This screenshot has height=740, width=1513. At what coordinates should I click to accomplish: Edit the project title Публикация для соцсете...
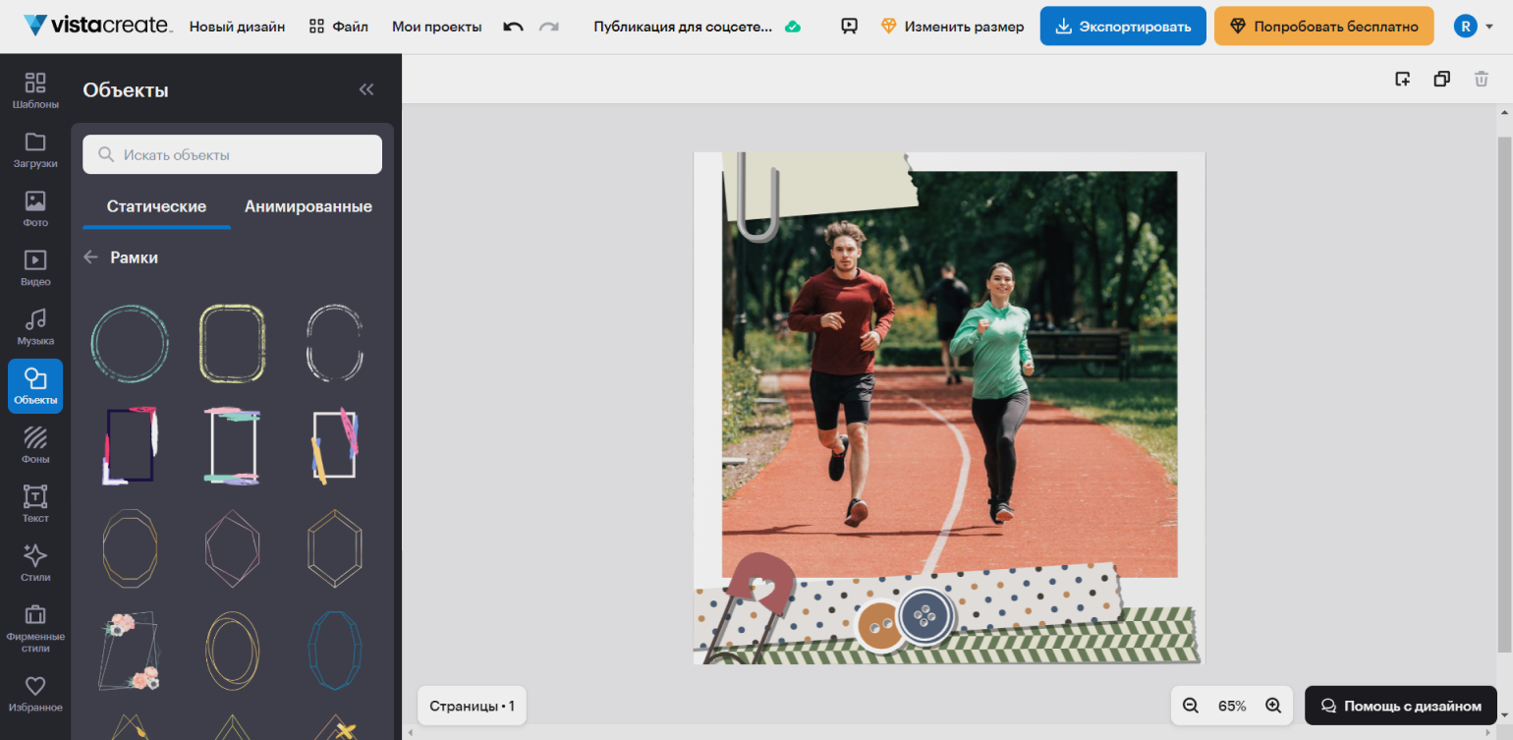click(x=683, y=27)
